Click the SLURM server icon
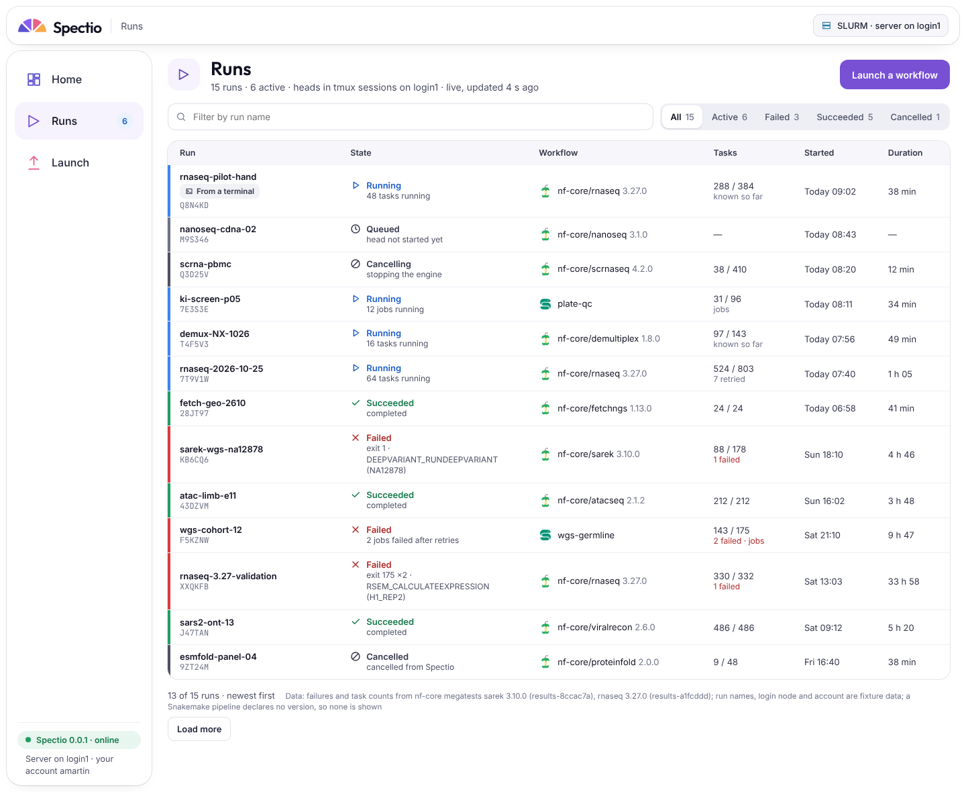The image size is (966, 792). click(826, 26)
